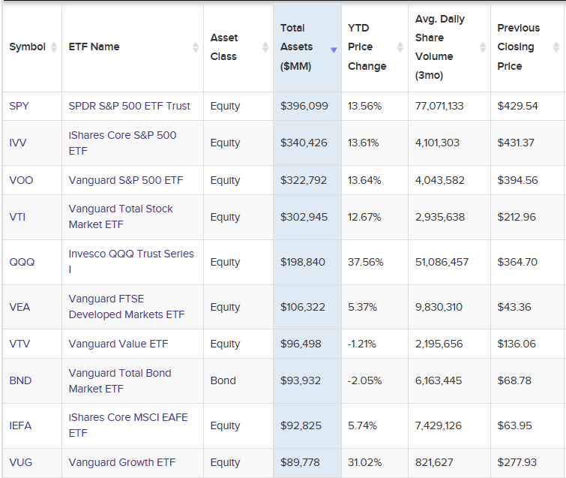Screen dimensions: 566x478
Task: Open Vanguard Total Stock Market ETF link
Action: (121, 217)
